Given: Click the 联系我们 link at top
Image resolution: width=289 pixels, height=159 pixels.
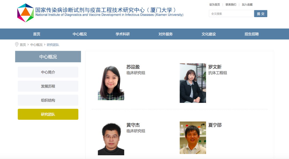Looking at the screenshot, I should [x=231, y=5].
